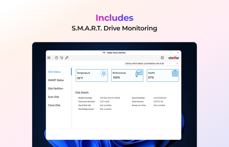Image resolution: width=229 pixels, height=147 pixels.
Task: Click Not available beside Start/Stop Count
Action: (106, 109)
